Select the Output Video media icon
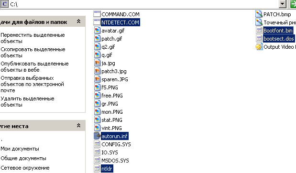The width and height of the screenshot is (296, 173). [259, 47]
